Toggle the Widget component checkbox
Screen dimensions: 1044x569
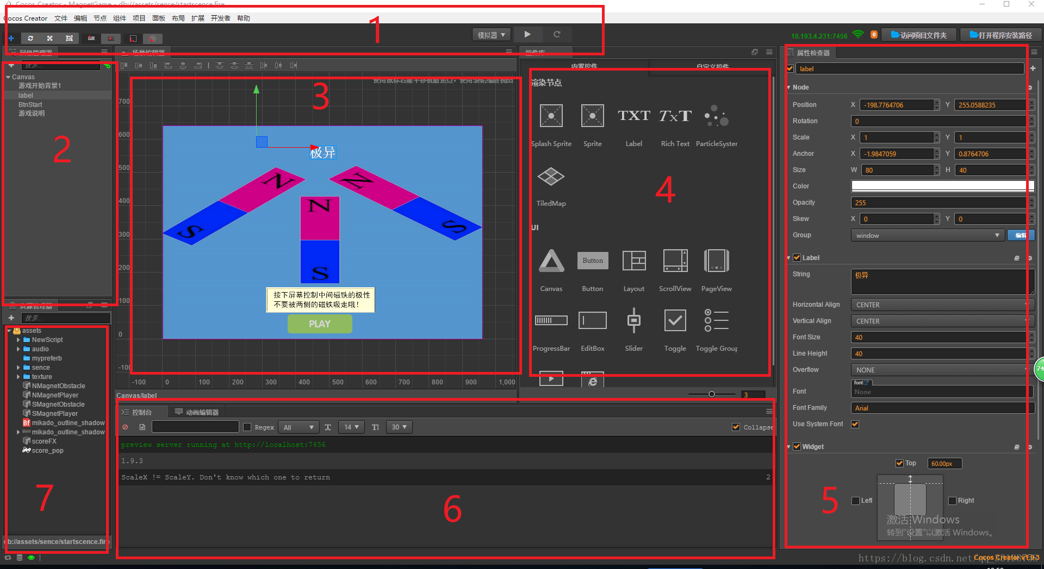[797, 446]
